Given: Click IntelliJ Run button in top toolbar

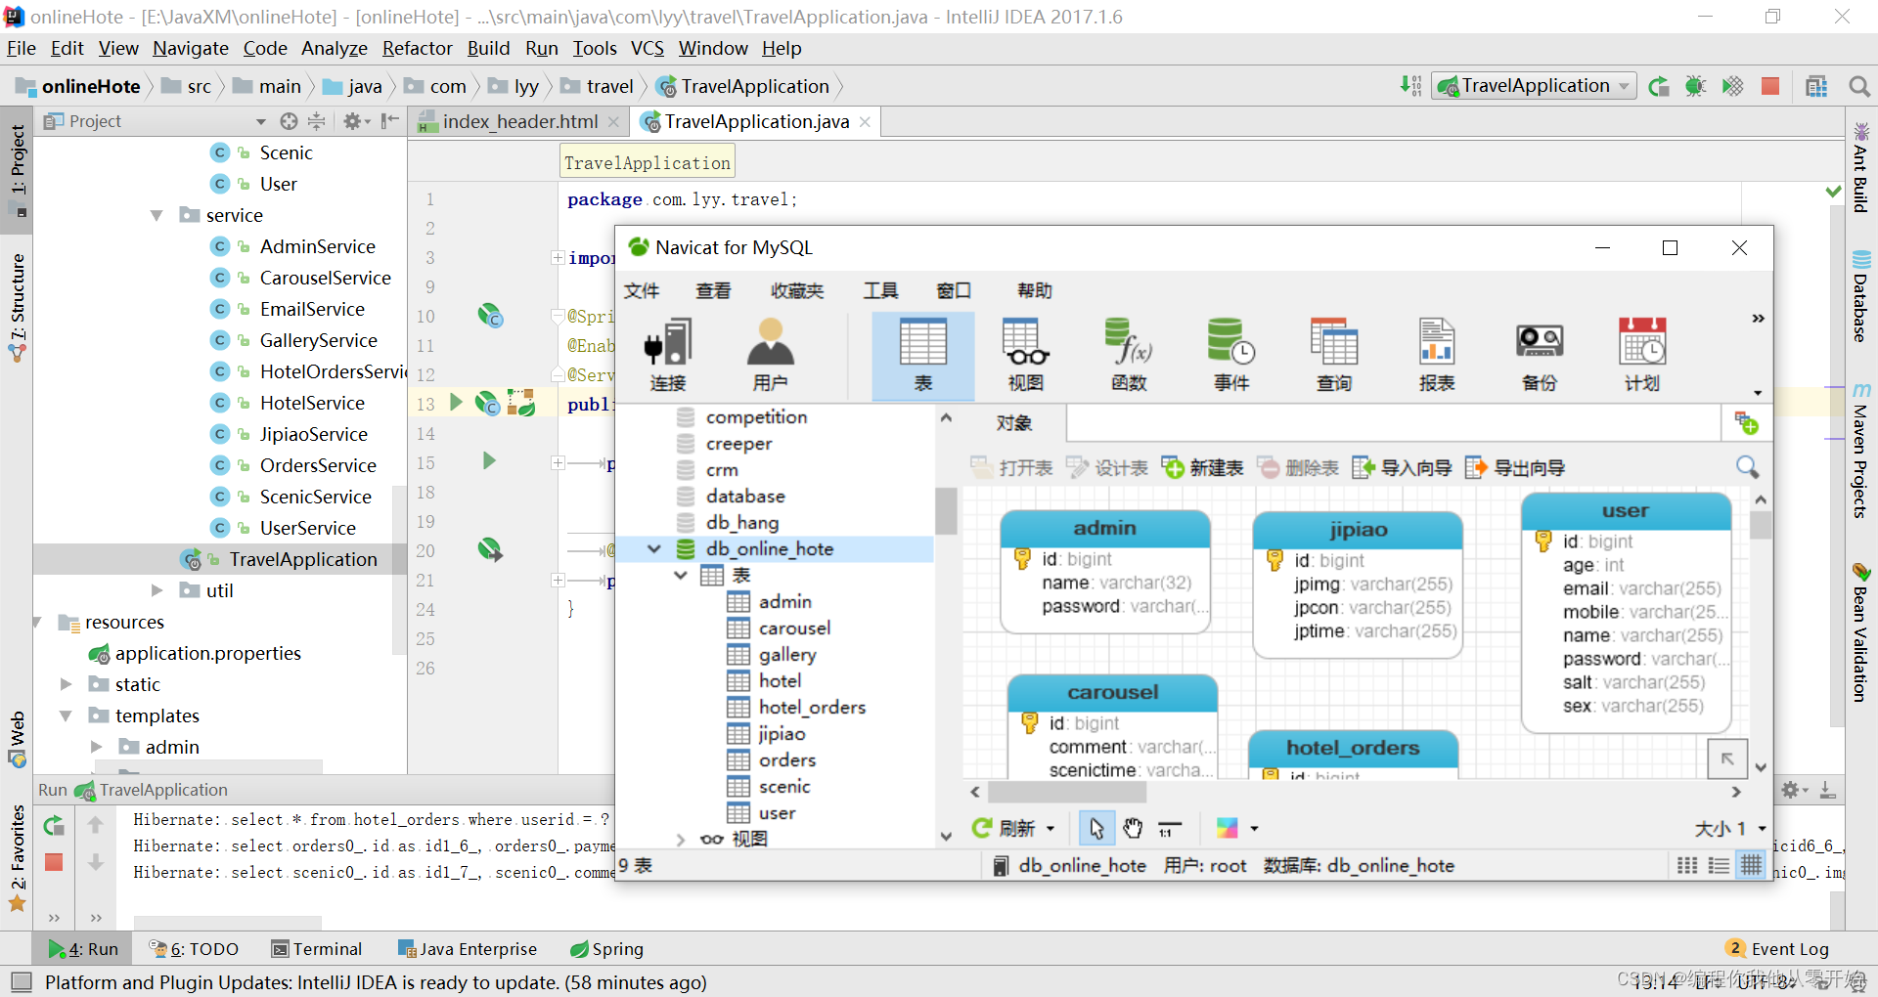Looking at the screenshot, I should tap(1659, 87).
